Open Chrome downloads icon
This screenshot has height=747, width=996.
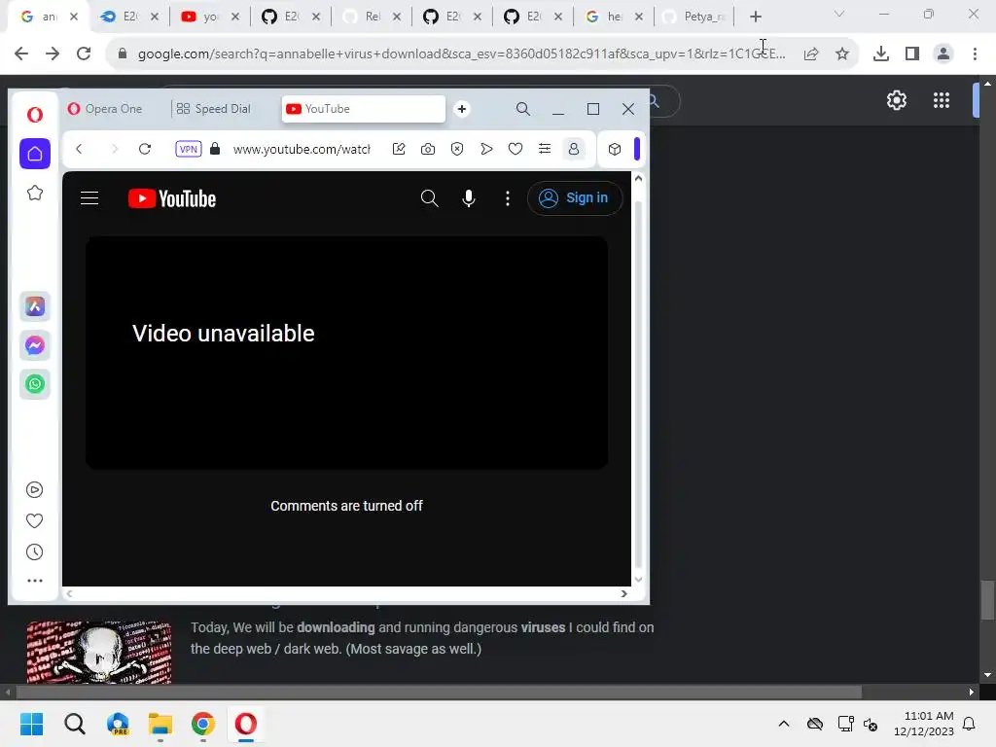click(x=881, y=54)
